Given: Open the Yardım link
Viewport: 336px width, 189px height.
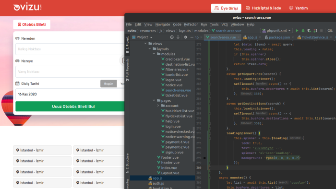Looking at the screenshot, I should pos(299,8).
